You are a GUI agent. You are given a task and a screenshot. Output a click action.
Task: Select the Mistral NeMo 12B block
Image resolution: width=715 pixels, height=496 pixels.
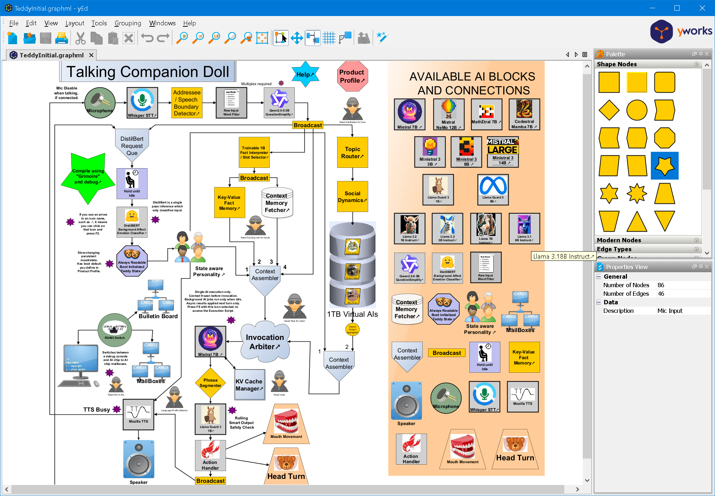point(449,114)
